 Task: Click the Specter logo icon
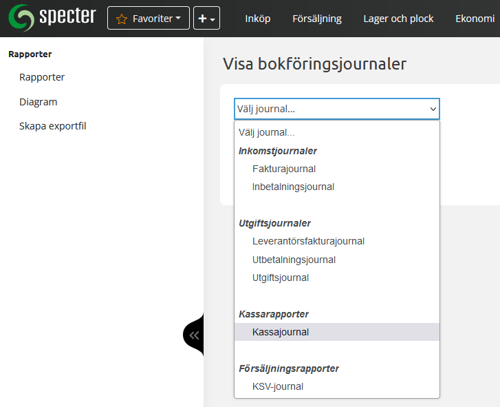(21, 18)
